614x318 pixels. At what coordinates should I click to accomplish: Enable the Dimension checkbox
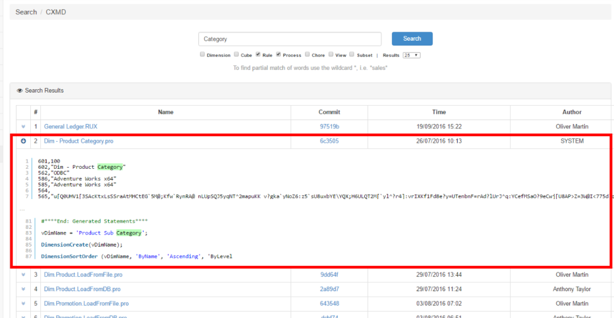202,54
